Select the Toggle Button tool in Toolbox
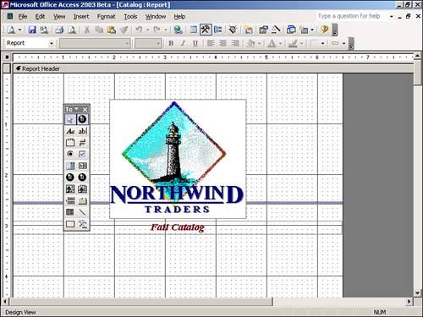Viewport: 423px width, 317px height. (x=82, y=143)
